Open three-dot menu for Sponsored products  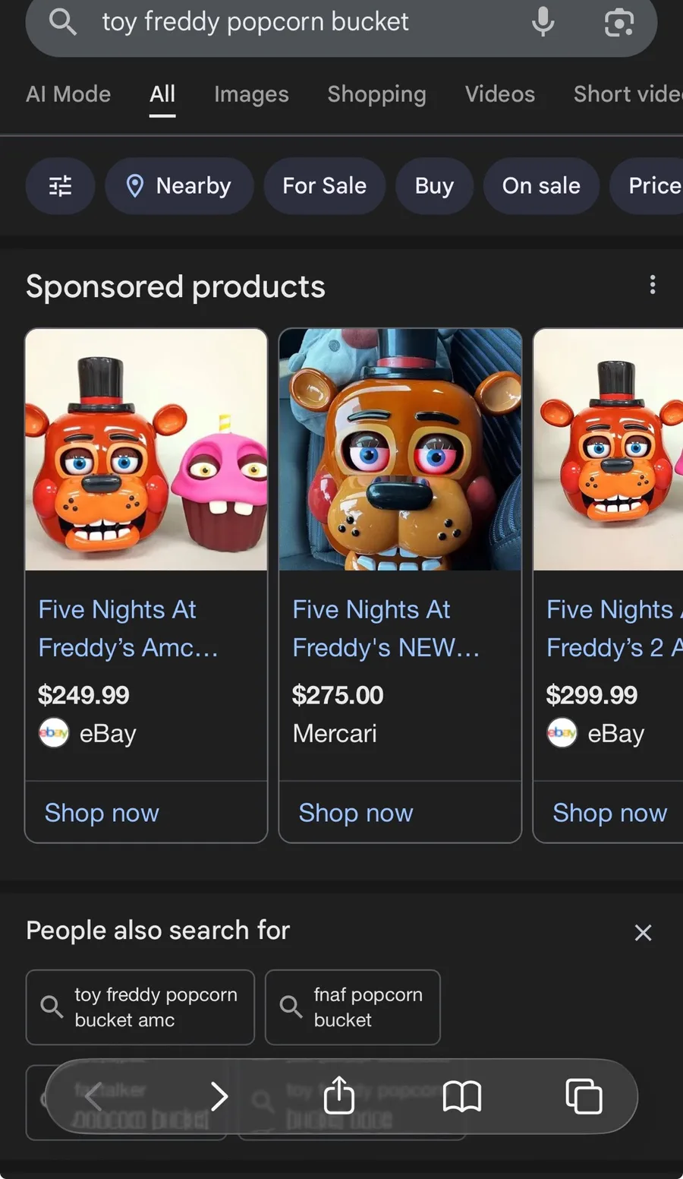coord(652,285)
